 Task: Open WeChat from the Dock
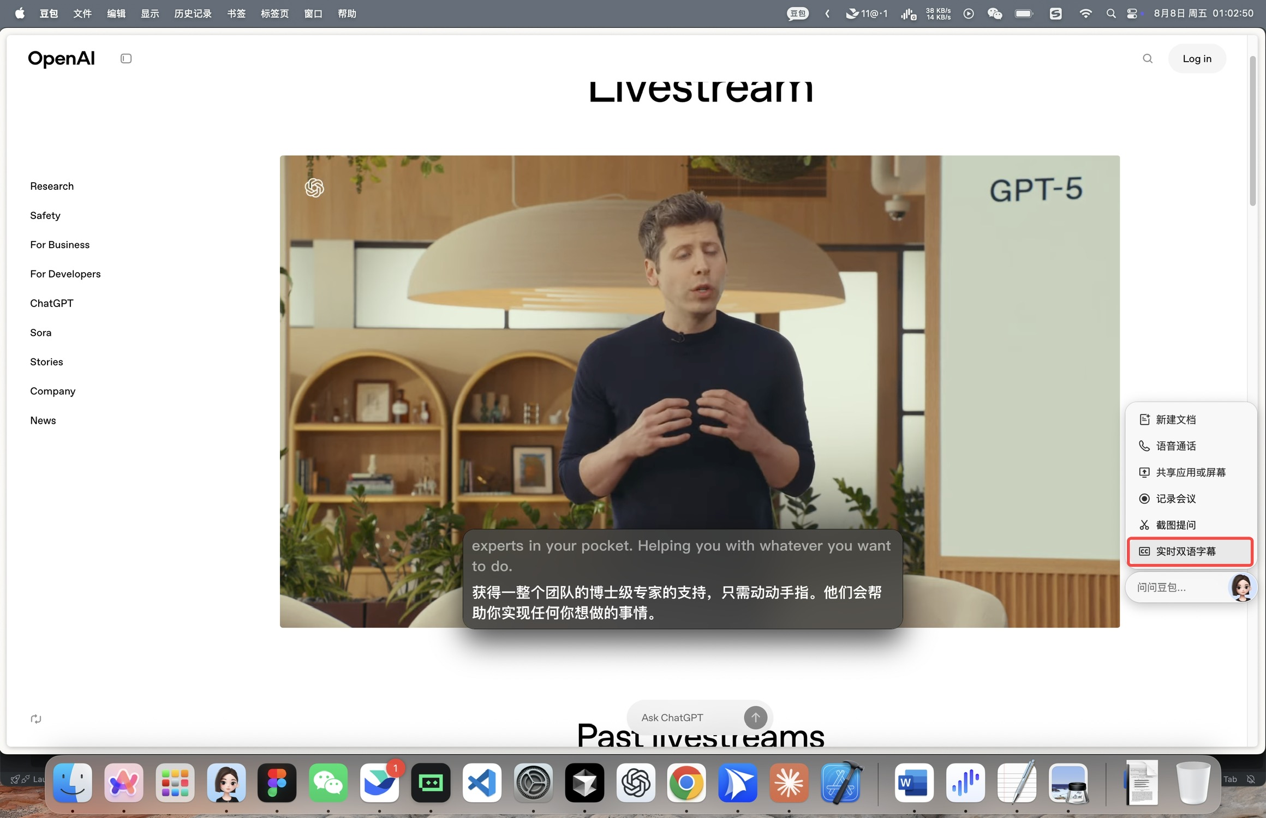329,783
